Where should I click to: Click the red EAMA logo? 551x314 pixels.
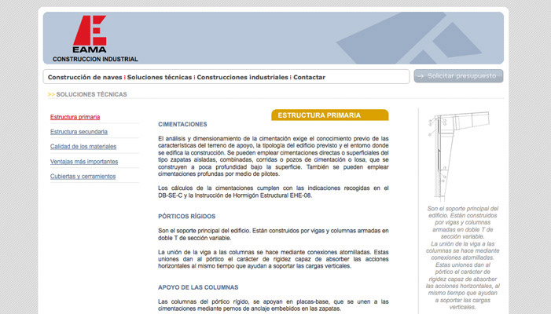point(90,34)
